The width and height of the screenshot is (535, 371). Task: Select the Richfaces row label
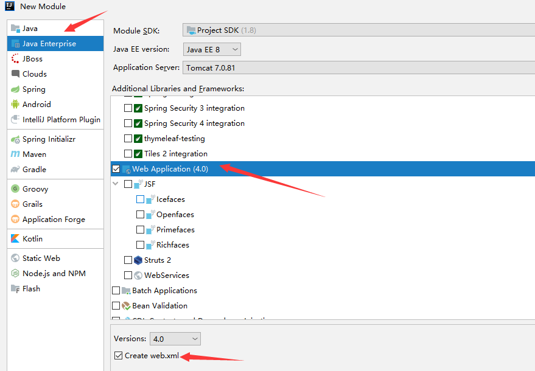173,245
